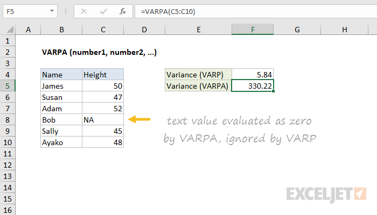Select row 9 header

(x=8, y=131)
